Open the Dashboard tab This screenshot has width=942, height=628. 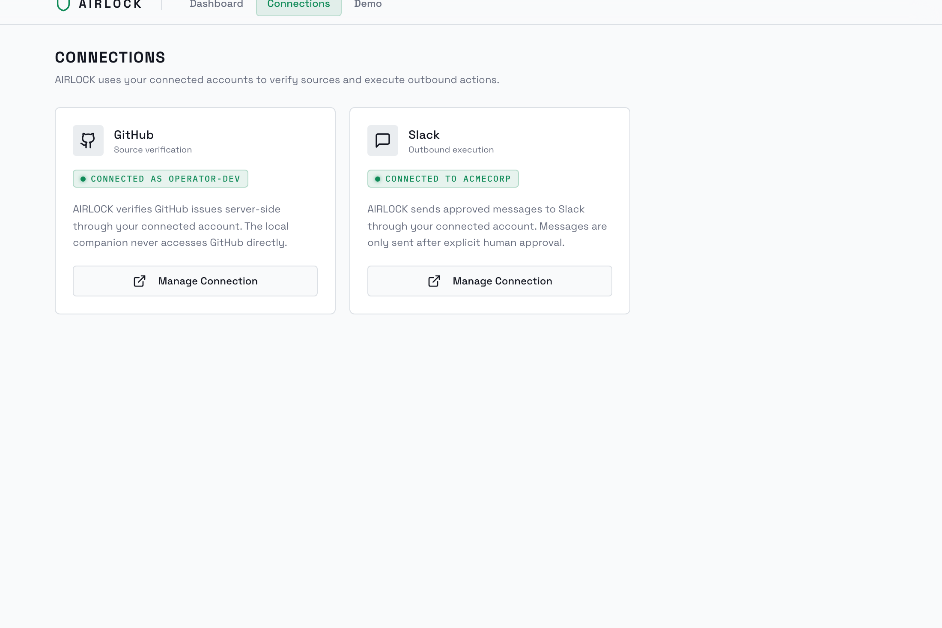point(216,5)
